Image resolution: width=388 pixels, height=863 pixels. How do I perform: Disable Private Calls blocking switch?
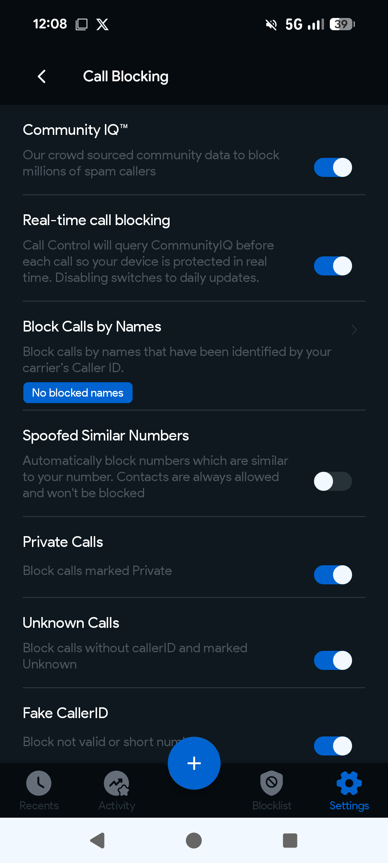pyautogui.click(x=333, y=575)
